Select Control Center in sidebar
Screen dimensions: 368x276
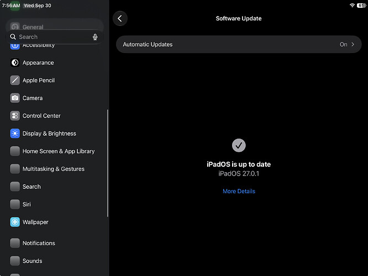coord(41,115)
